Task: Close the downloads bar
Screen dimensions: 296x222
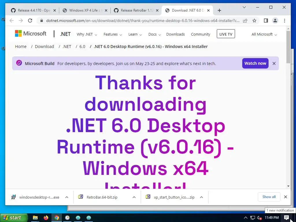Action: pos(285,197)
